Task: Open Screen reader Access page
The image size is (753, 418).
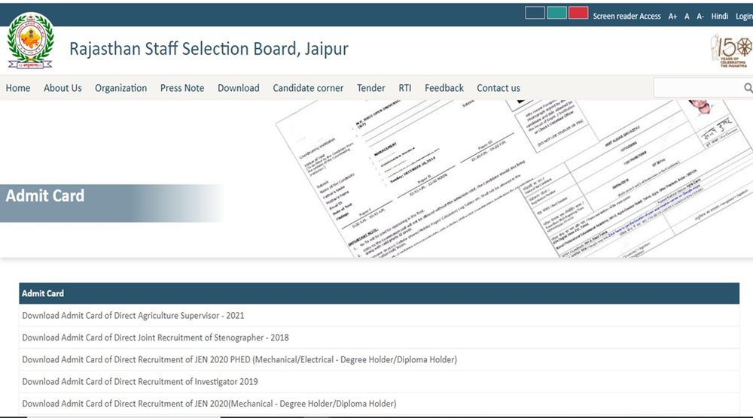Action: tap(626, 16)
